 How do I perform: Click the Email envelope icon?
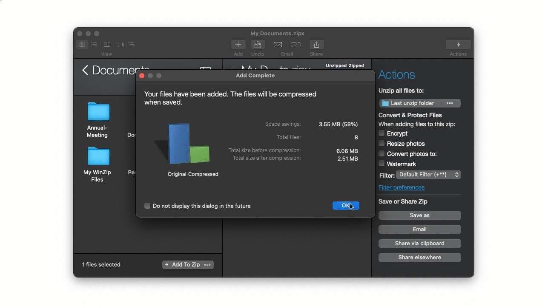point(278,45)
